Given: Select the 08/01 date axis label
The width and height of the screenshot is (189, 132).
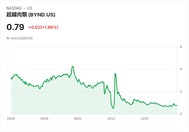Looking at the screenshot, I should (x=78, y=119).
